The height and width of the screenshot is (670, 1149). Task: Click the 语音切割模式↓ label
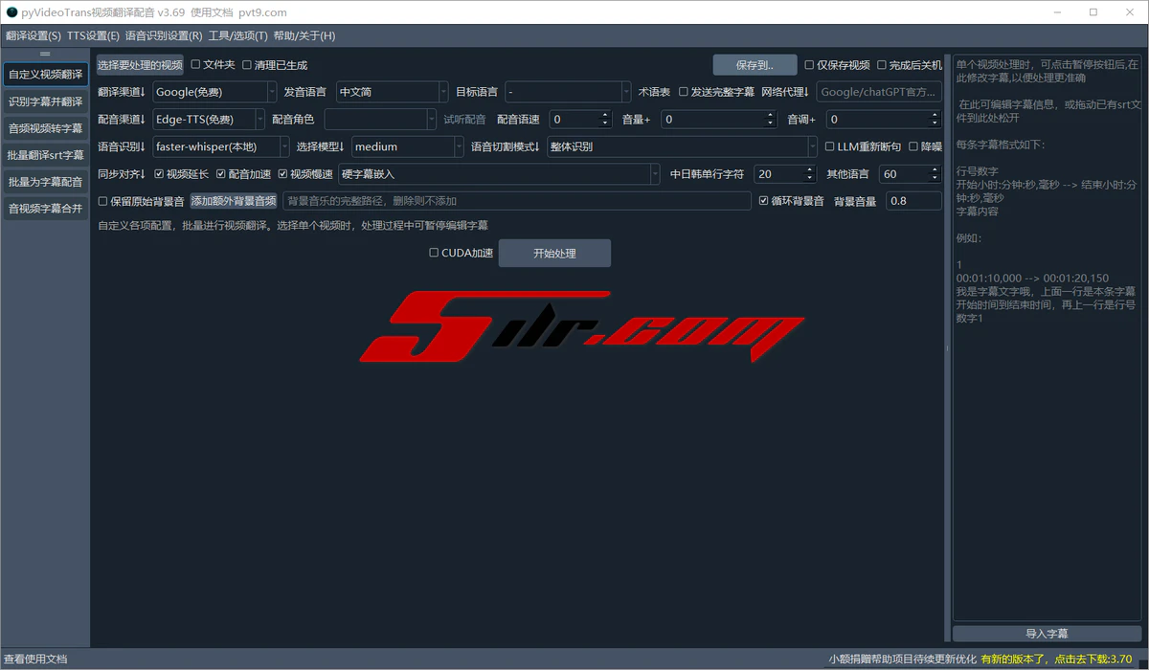coord(506,146)
